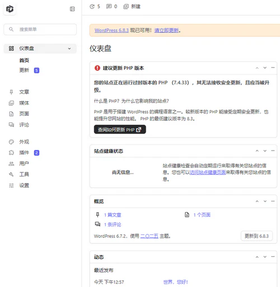Move 站点健康状态 panel down

[x=265, y=150]
